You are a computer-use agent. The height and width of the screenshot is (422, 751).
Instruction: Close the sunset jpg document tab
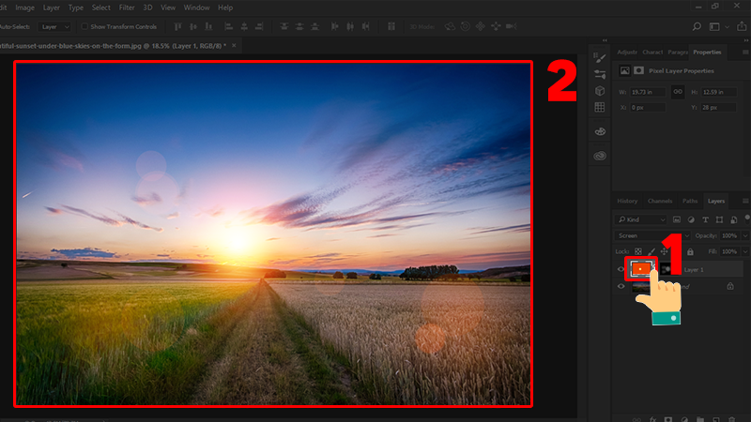point(234,45)
